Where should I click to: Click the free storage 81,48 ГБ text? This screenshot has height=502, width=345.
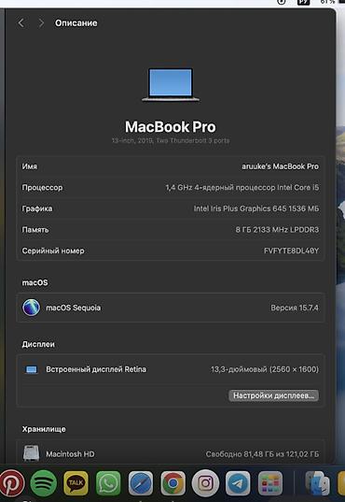point(262,454)
